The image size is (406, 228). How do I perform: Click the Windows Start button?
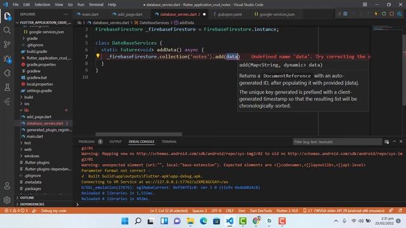coord(125,221)
